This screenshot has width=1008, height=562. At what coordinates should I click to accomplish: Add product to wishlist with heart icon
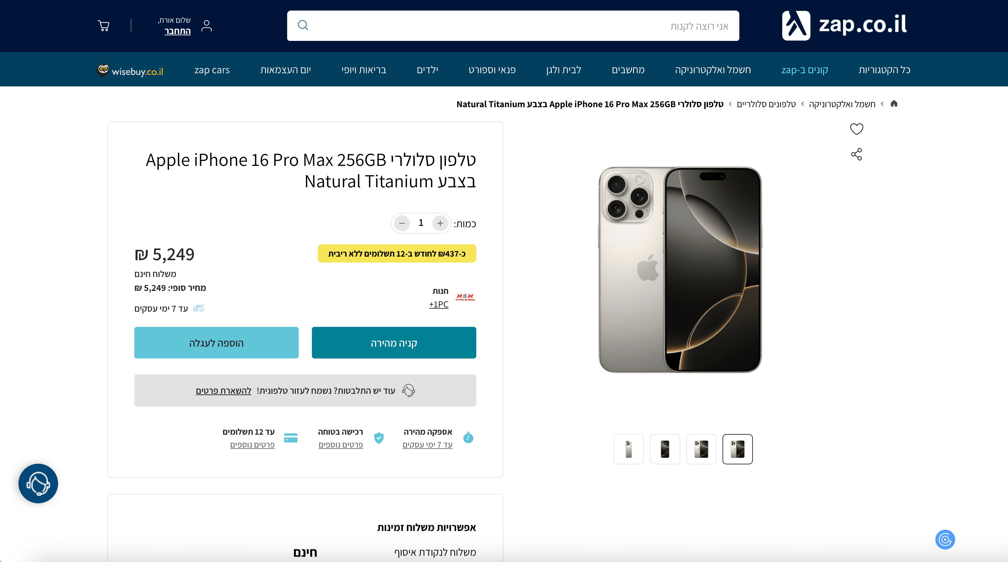856,129
